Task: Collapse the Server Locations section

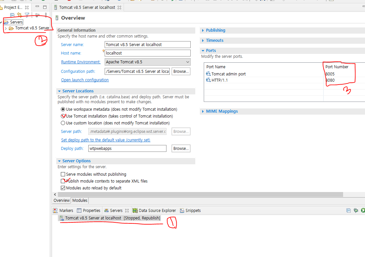Action: coord(59,91)
